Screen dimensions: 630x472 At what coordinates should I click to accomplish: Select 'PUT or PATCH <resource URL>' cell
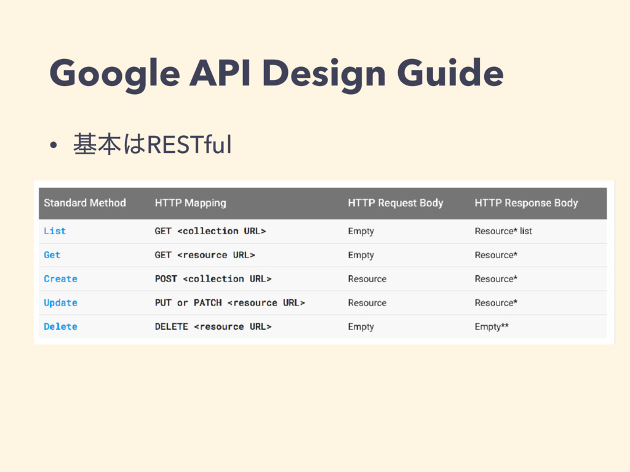coord(230,303)
